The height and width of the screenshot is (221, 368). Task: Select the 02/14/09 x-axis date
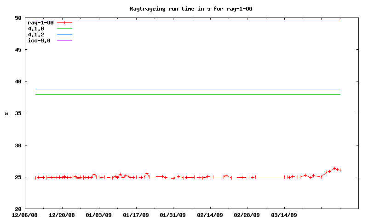tap(210, 215)
